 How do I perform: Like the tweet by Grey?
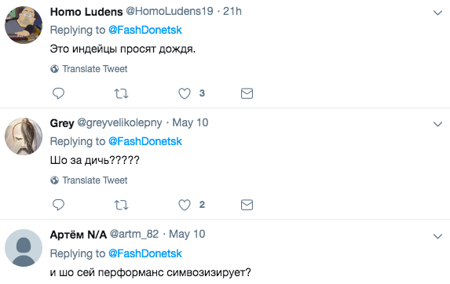pos(185,205)
